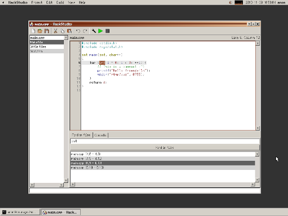Click the search field containing 'int'
This screenshot has width=288, height=216.
[165, 141]
